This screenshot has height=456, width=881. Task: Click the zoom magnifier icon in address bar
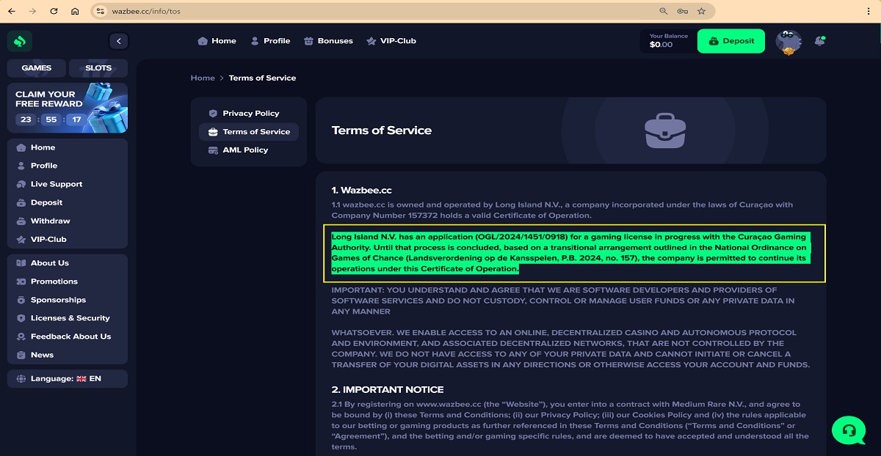pyautogui.click(x=664, y=11)
